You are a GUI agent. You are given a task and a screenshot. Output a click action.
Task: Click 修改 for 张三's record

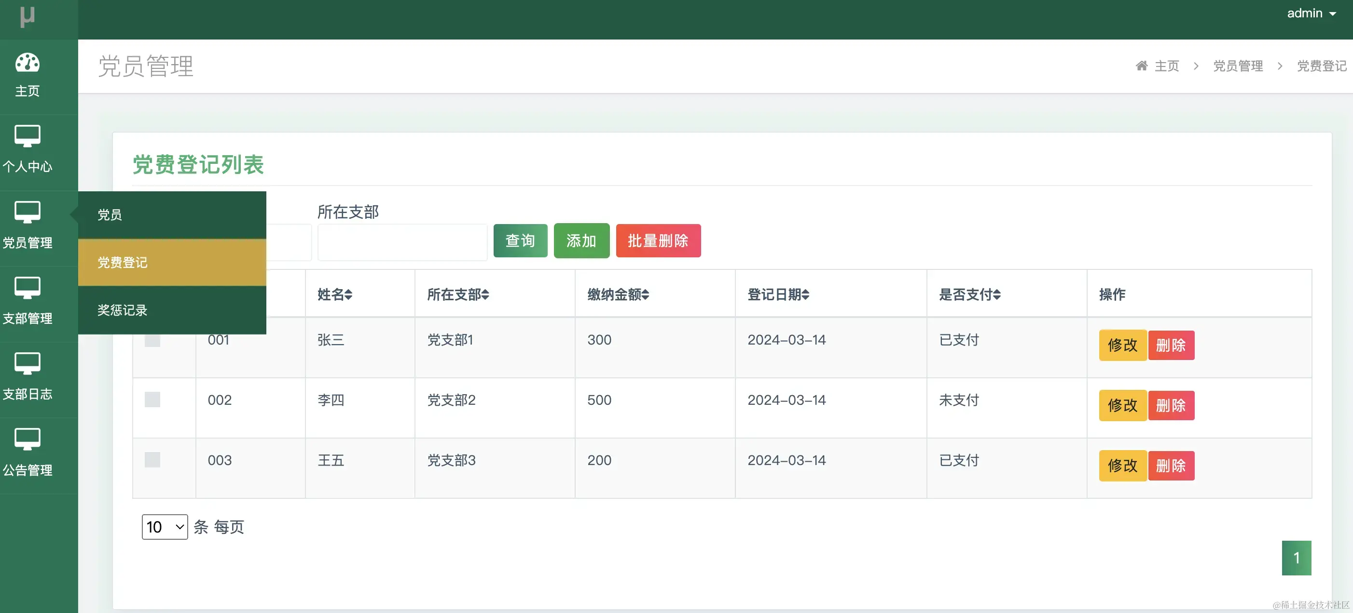(1122, 346)
